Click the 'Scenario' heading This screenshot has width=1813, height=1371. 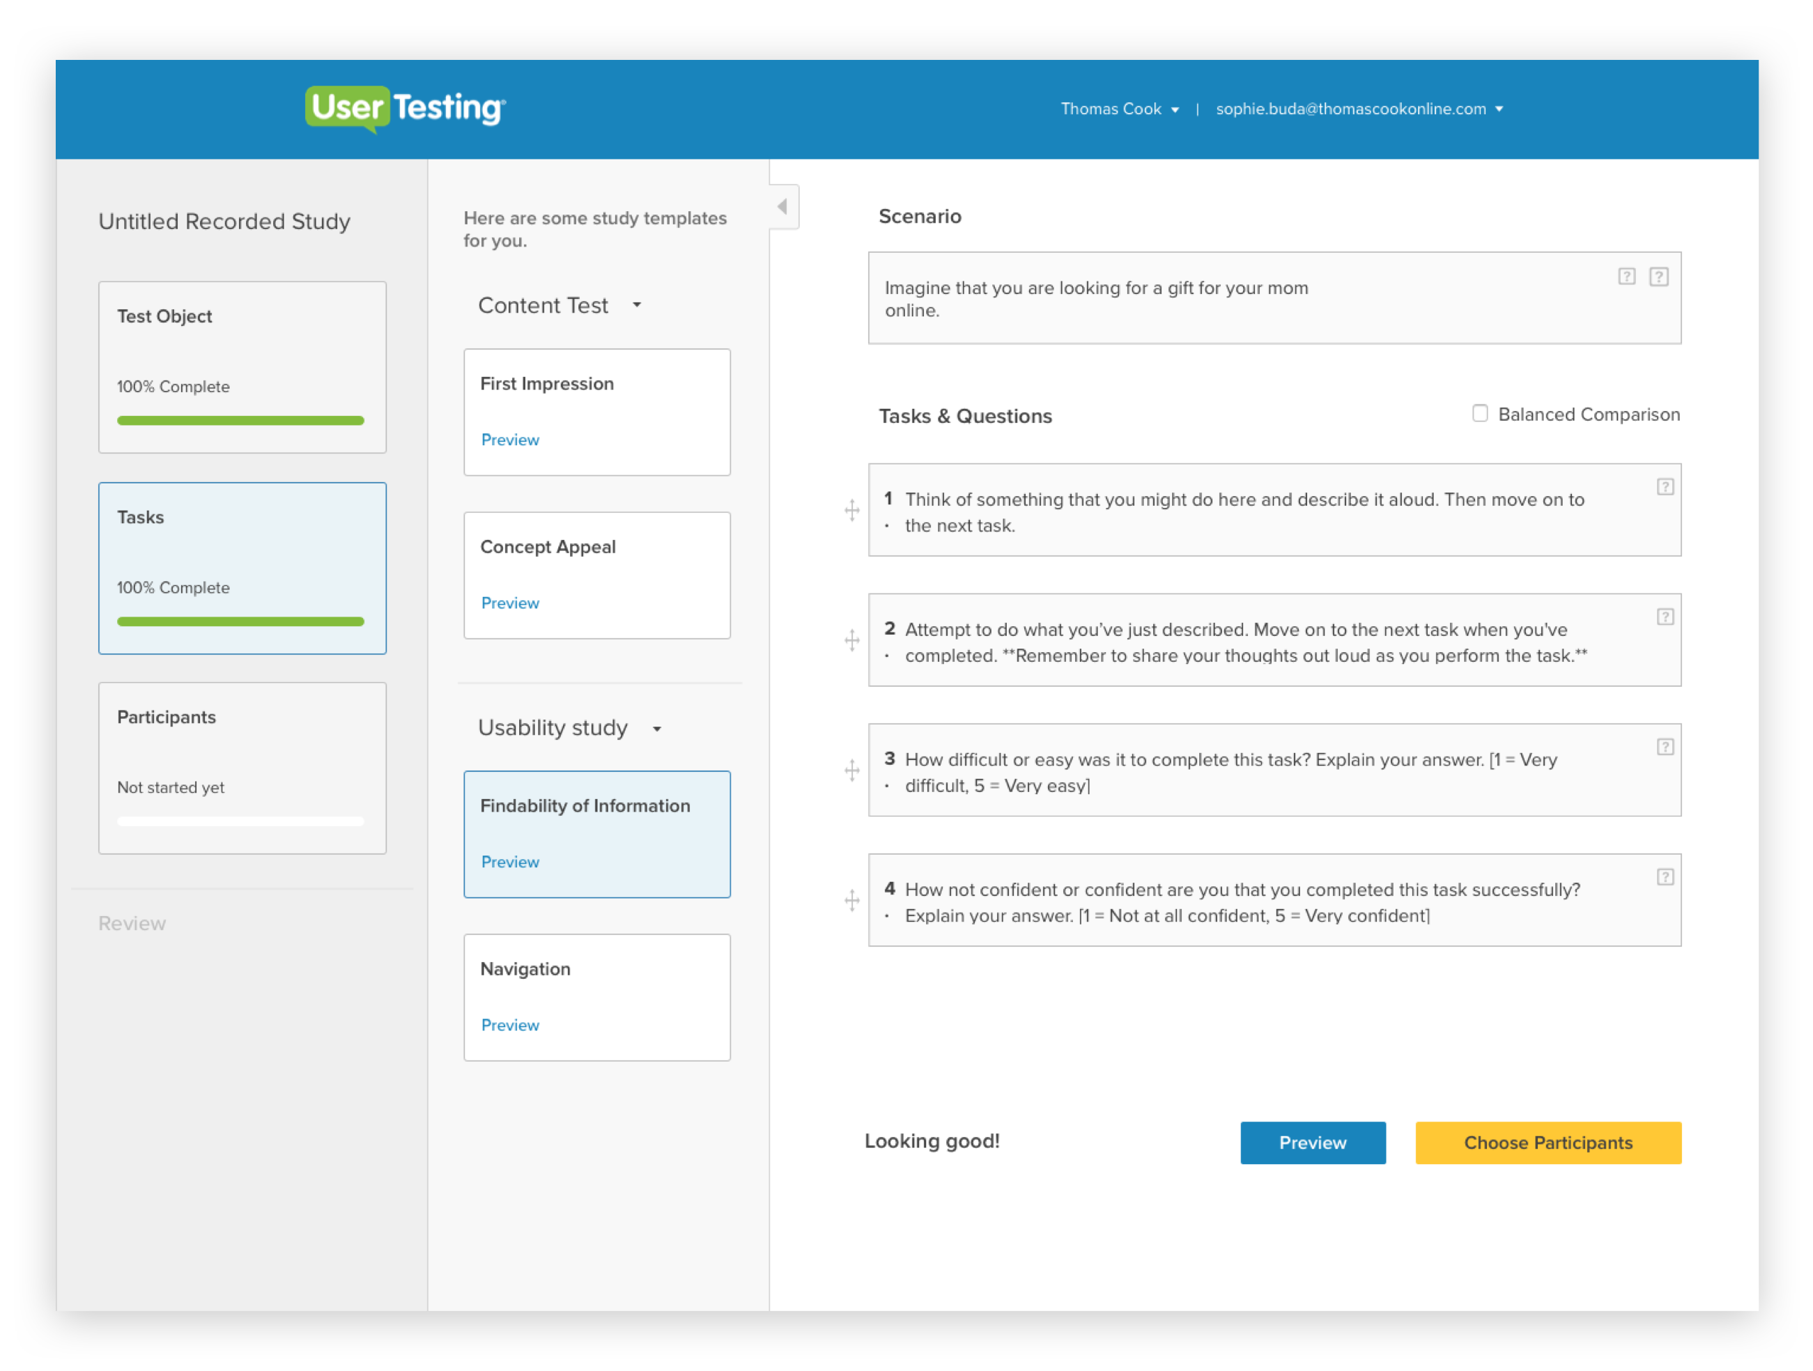tap(920, 217)
